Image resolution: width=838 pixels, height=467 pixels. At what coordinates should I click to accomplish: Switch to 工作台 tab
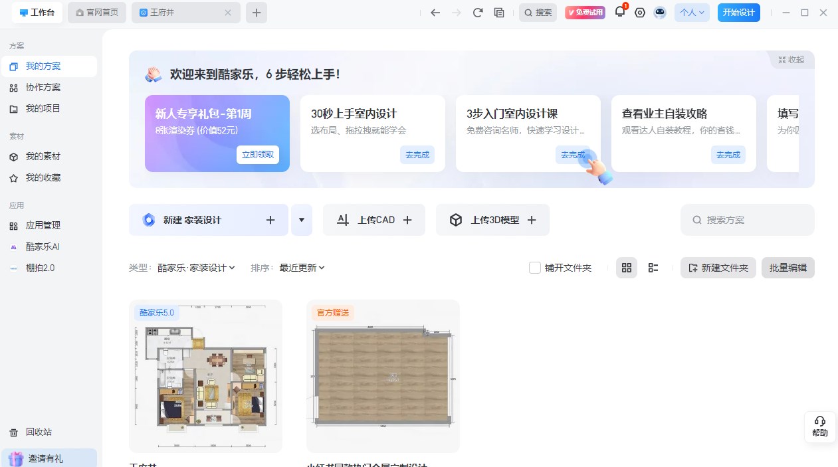pyautogui.click(x=37, y=13)
